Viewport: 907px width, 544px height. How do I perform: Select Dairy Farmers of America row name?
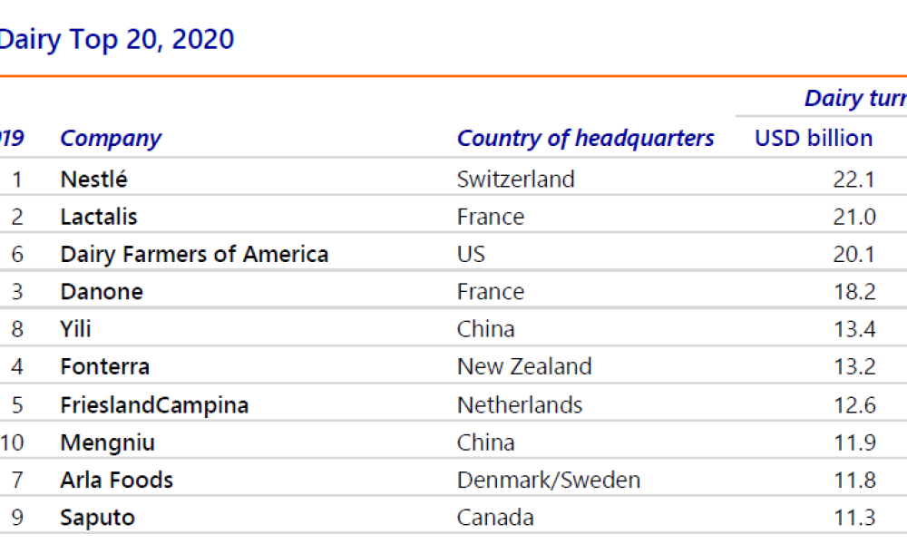tap(194, 255)
